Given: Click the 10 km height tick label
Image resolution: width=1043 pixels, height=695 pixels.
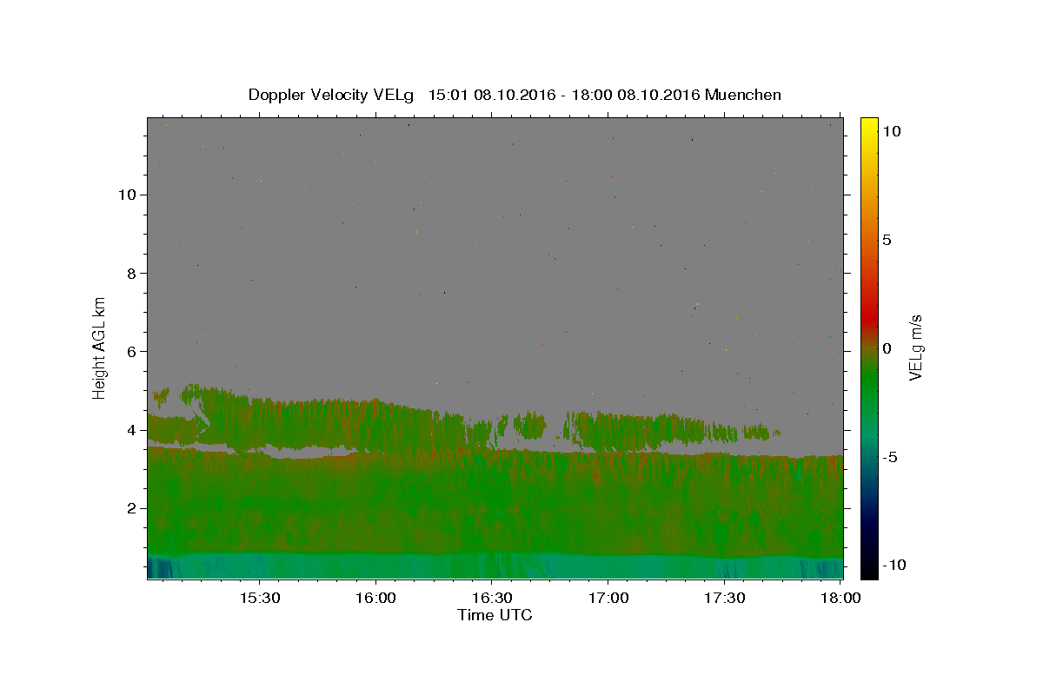Looking at the screenshot, I should pos(126,195).
